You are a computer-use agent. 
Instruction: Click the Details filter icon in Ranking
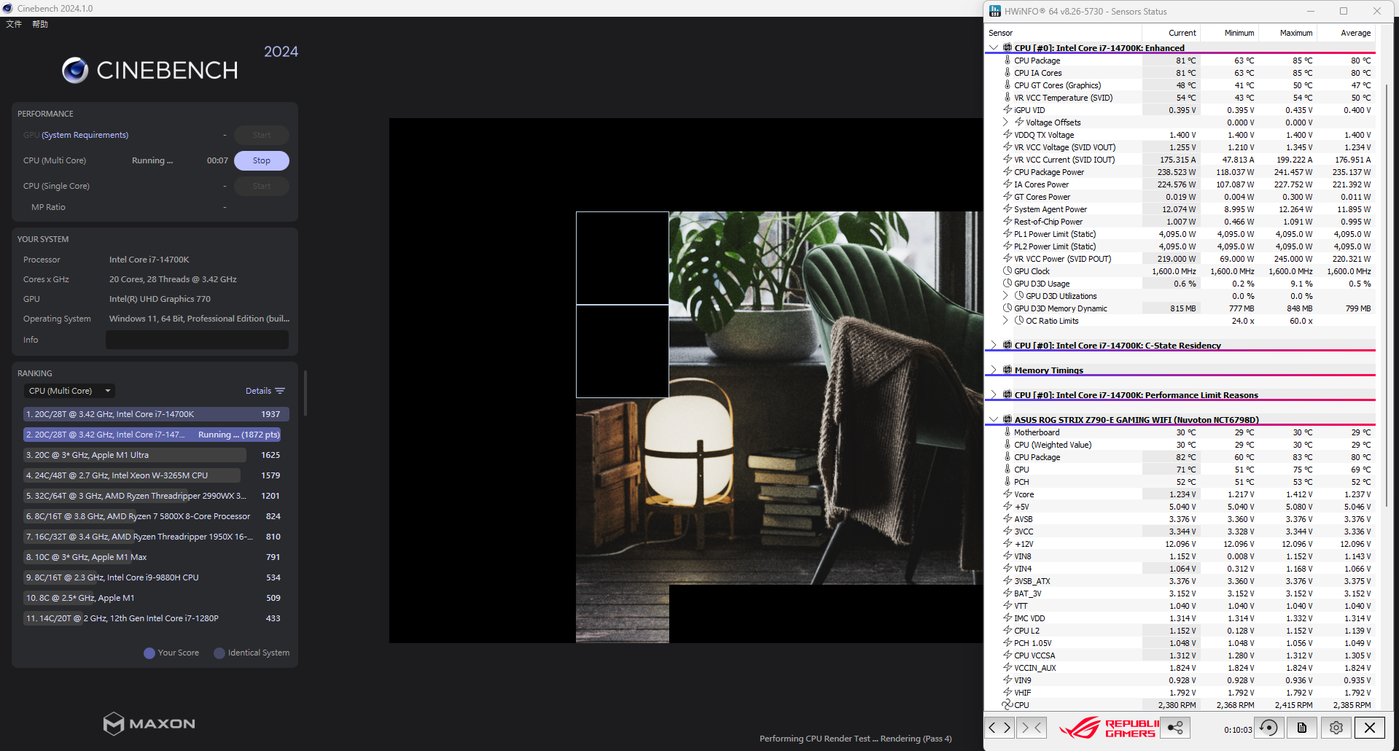click(x=280, y=391)
